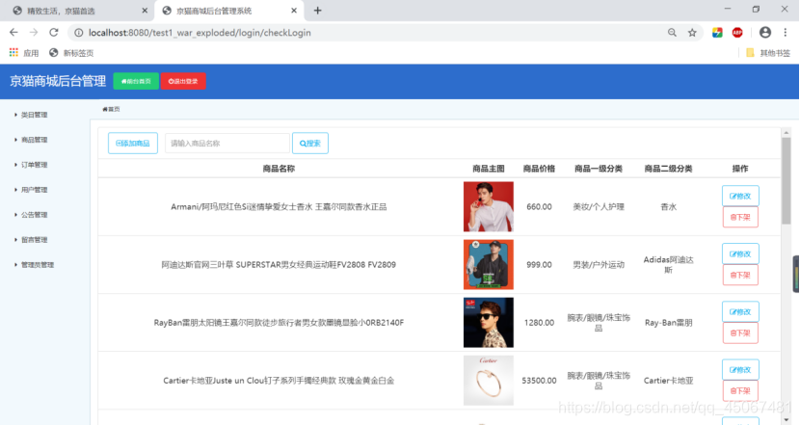Screen dimensions: 800x425
Task: Expand the 管理员管理 sidebar menu
Action: point(34,265)
